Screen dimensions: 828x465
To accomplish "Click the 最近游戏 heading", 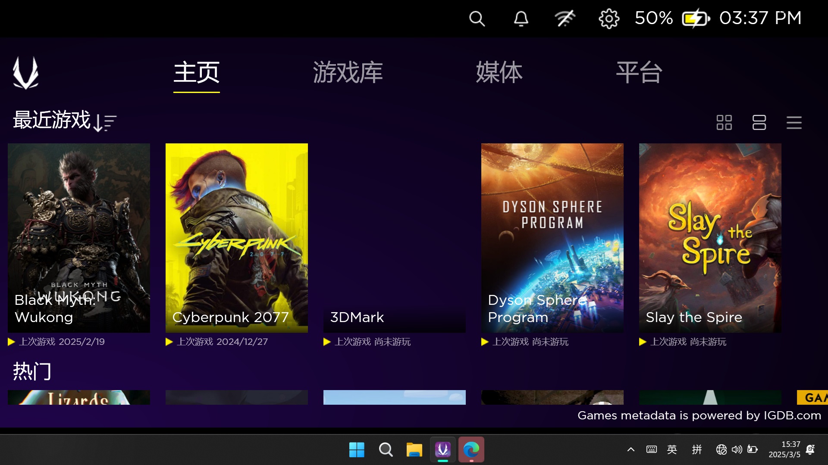I will click(x=52, y=120).
